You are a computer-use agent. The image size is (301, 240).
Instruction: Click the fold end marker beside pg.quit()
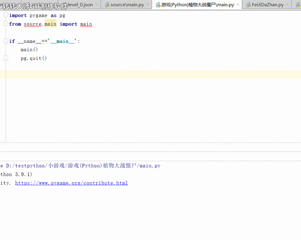click(6, 58)
